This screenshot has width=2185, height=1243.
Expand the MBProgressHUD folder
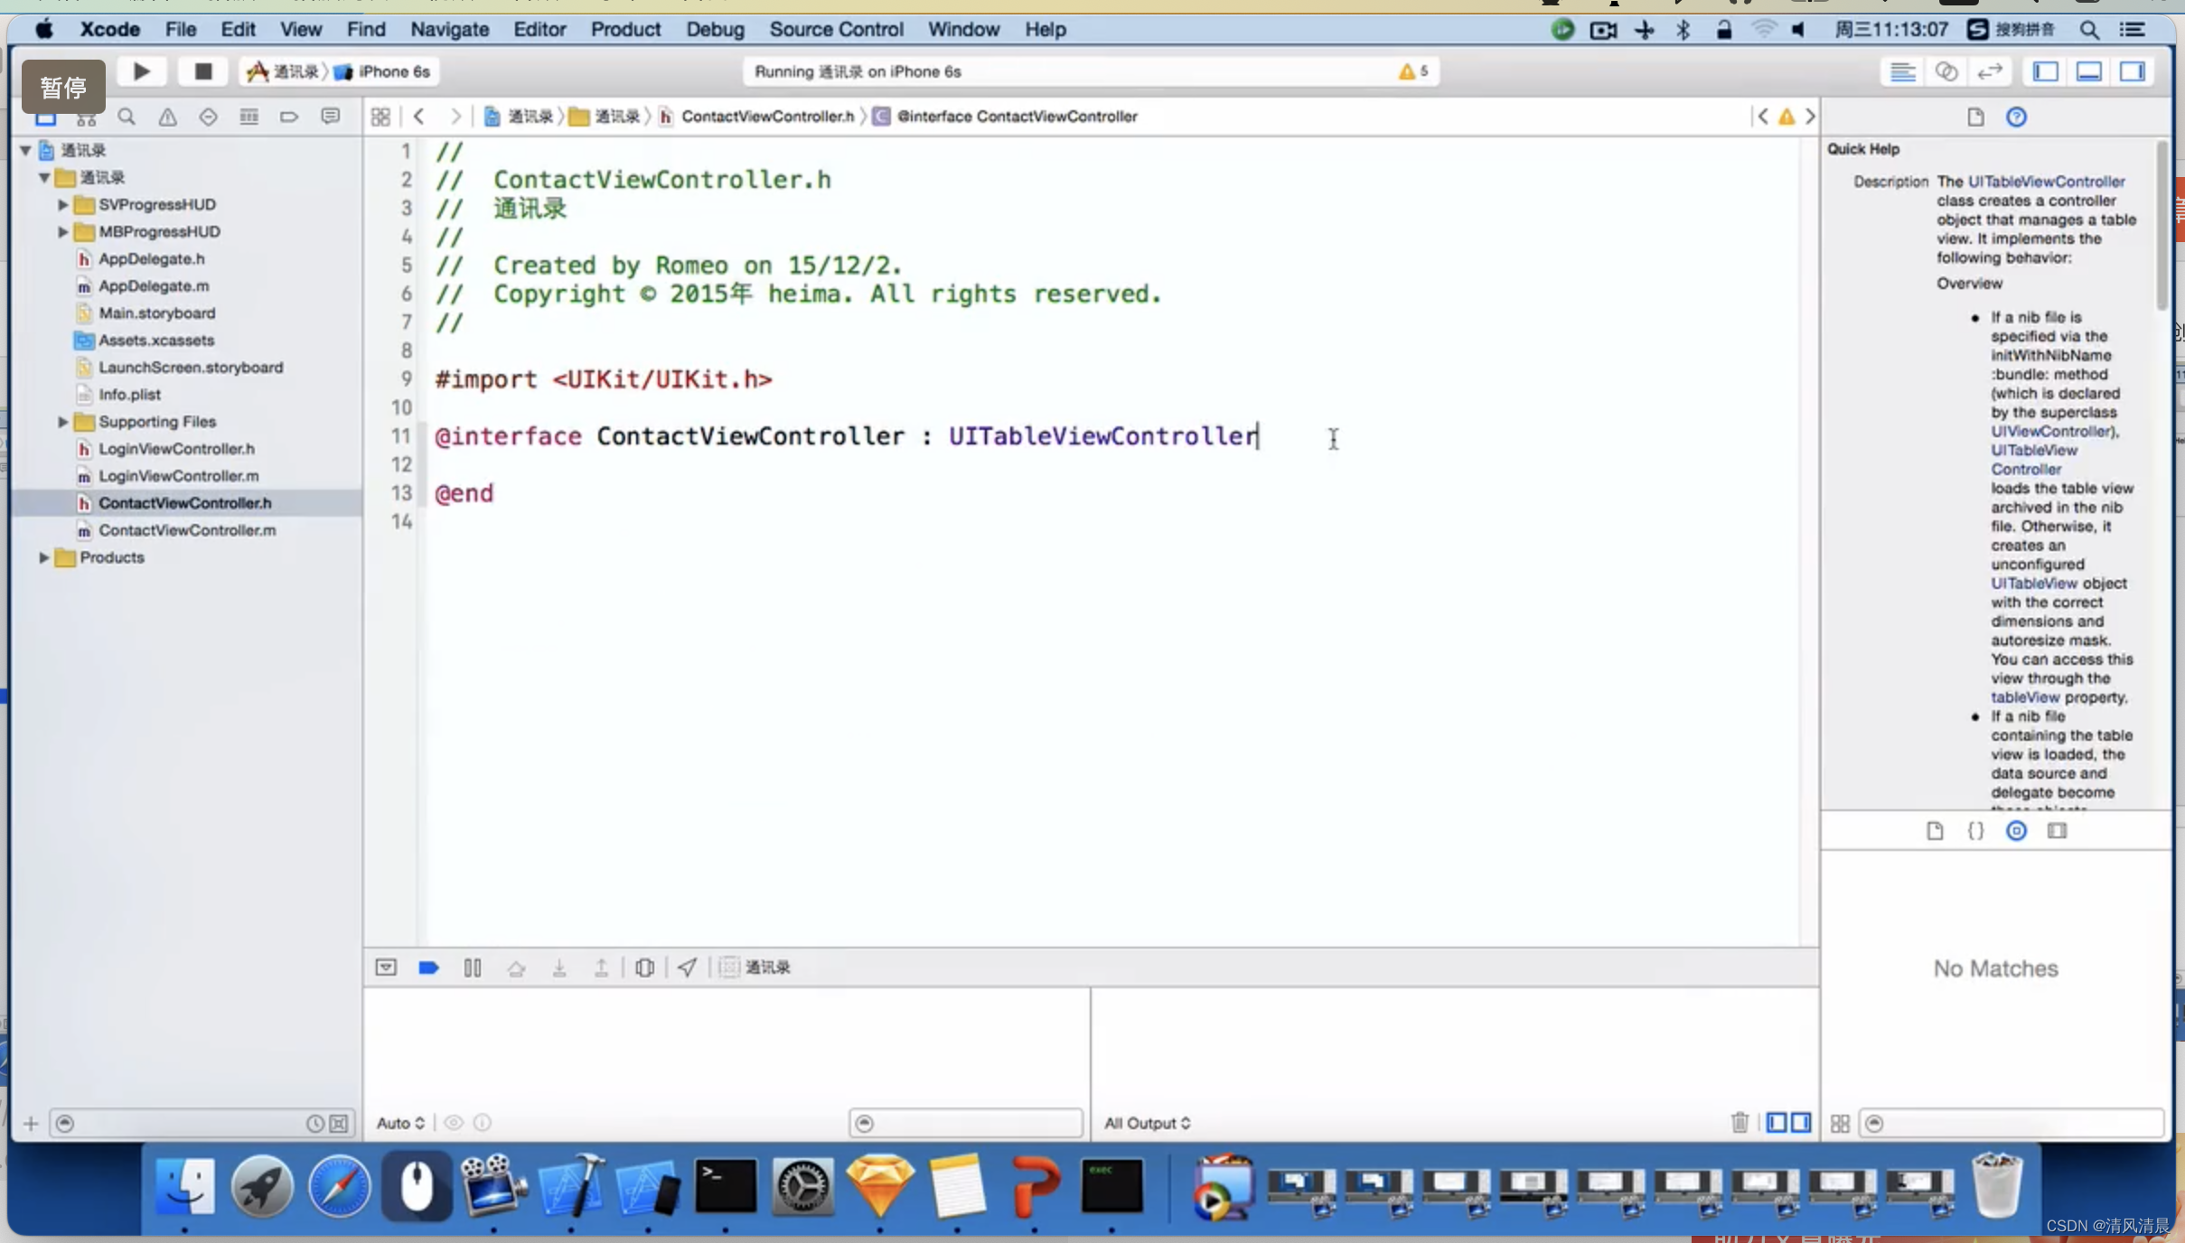[62, 231]
